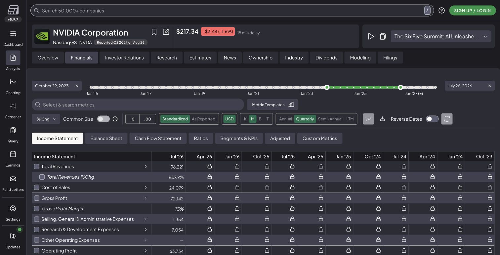Click the lock icon for Total Revenues Apr '26
500x255 pixels.
[210, 166]
